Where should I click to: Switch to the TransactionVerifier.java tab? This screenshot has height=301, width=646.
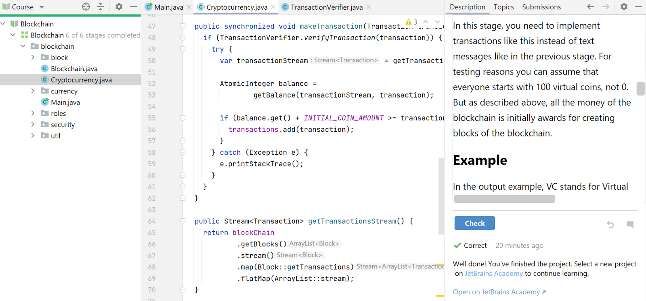coord(326,7)
